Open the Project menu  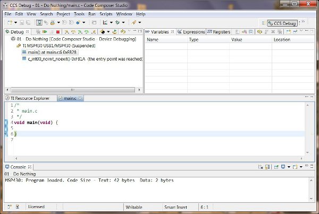[x=63, y=14]
